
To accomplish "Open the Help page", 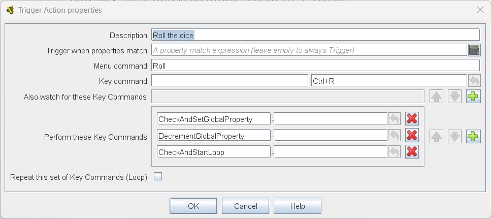I will point(298,206).
